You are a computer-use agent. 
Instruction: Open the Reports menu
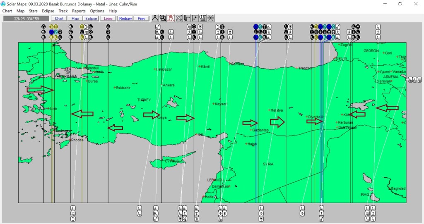point(79,11)
